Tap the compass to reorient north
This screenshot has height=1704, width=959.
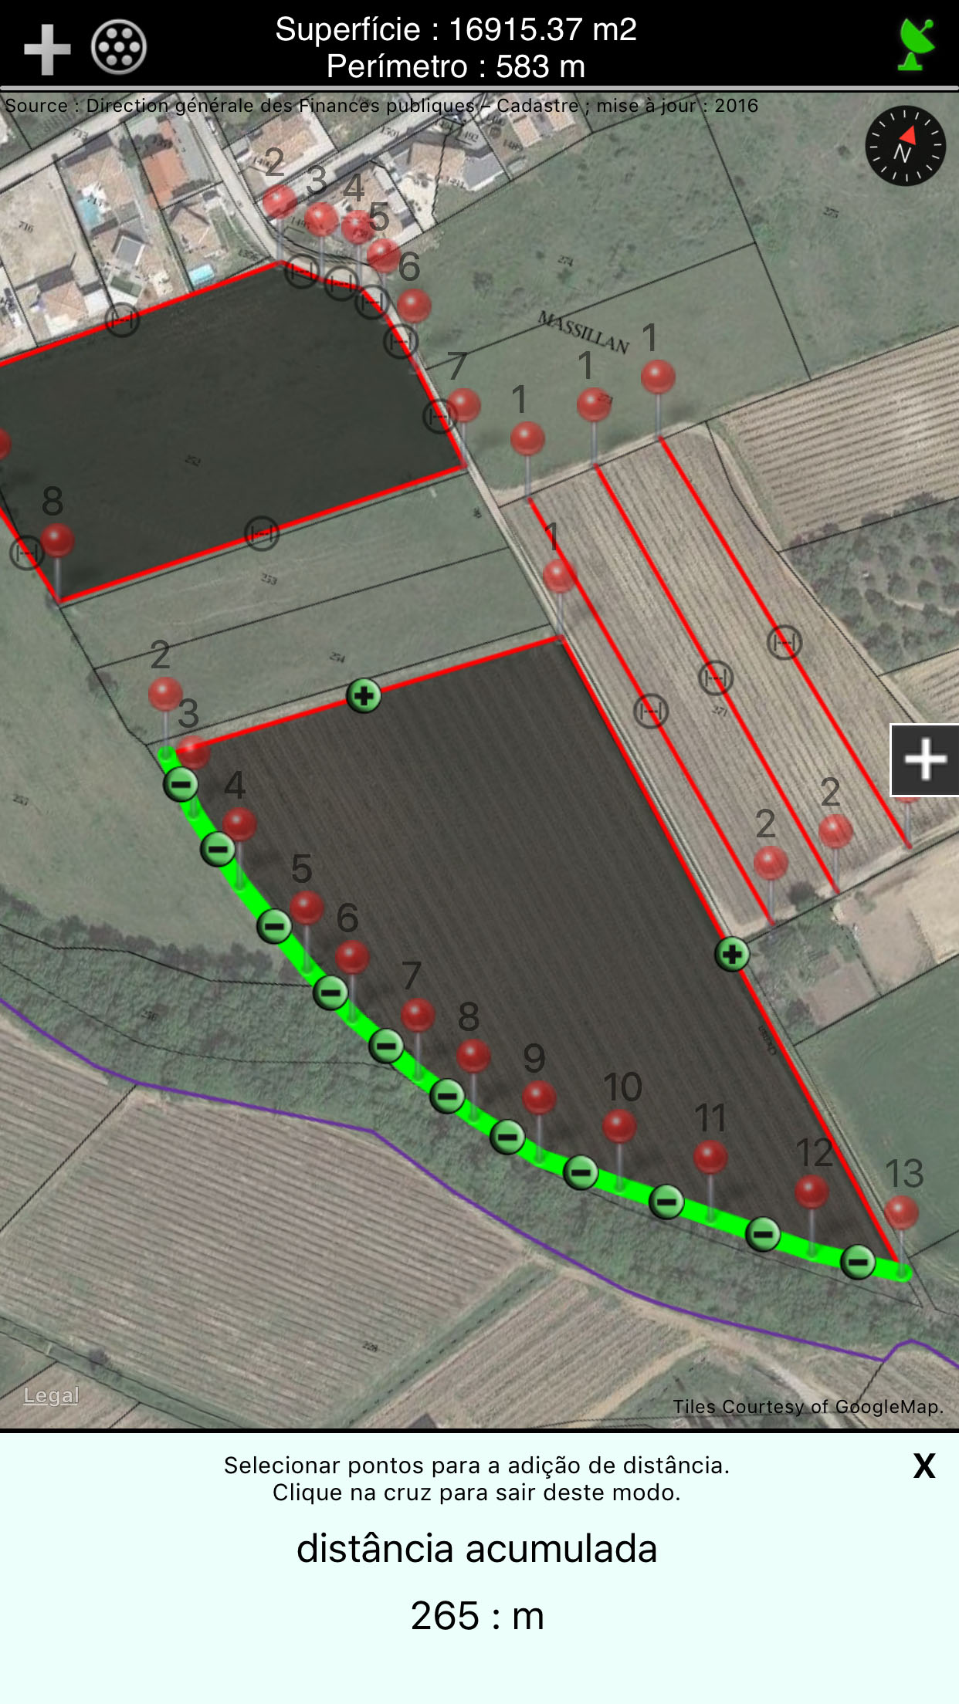(x=905, y=146)
